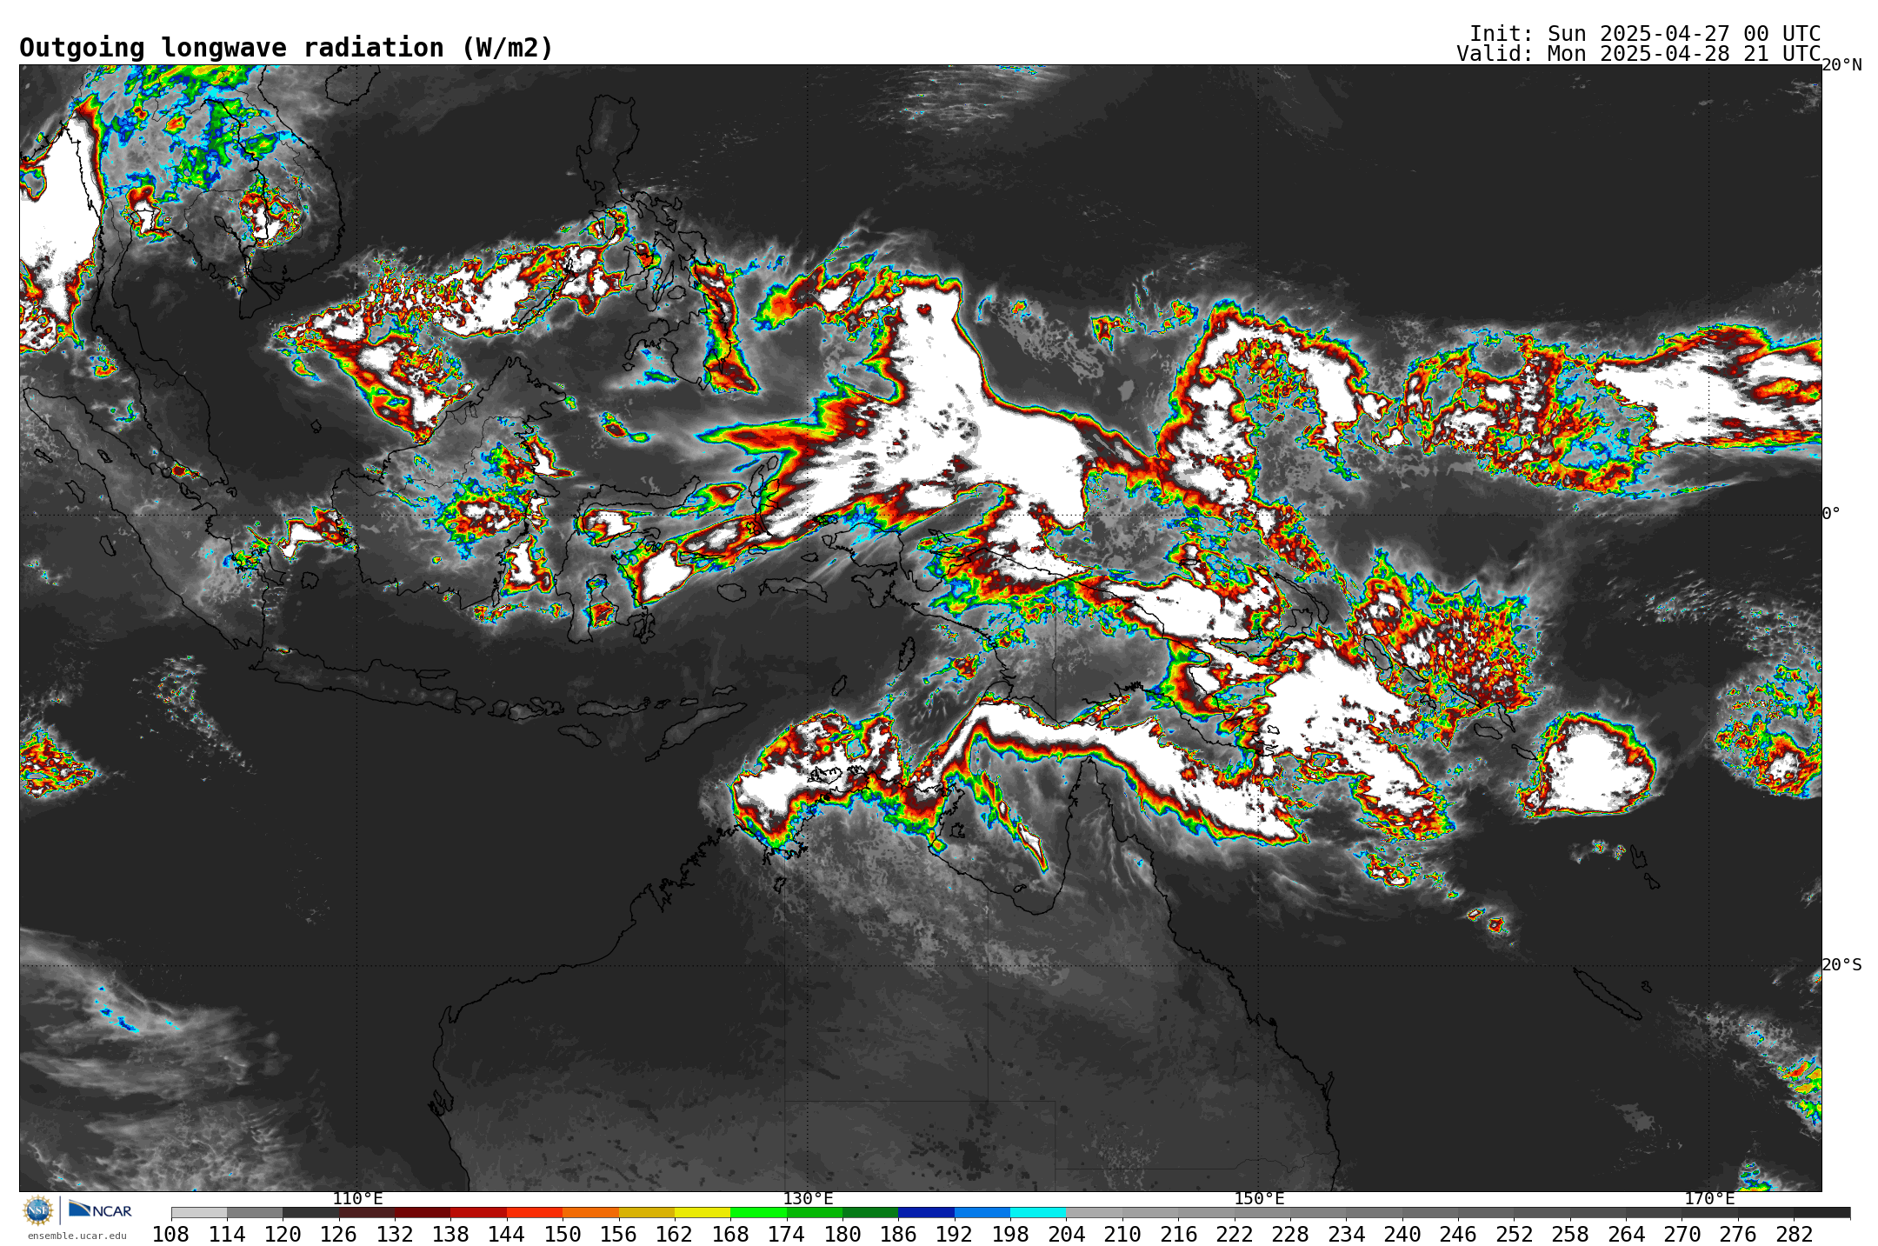Click the NCAR logo
The height and width of the screenshot is (1246, 1878).
pyautogui.click(x=100, y=1209)
